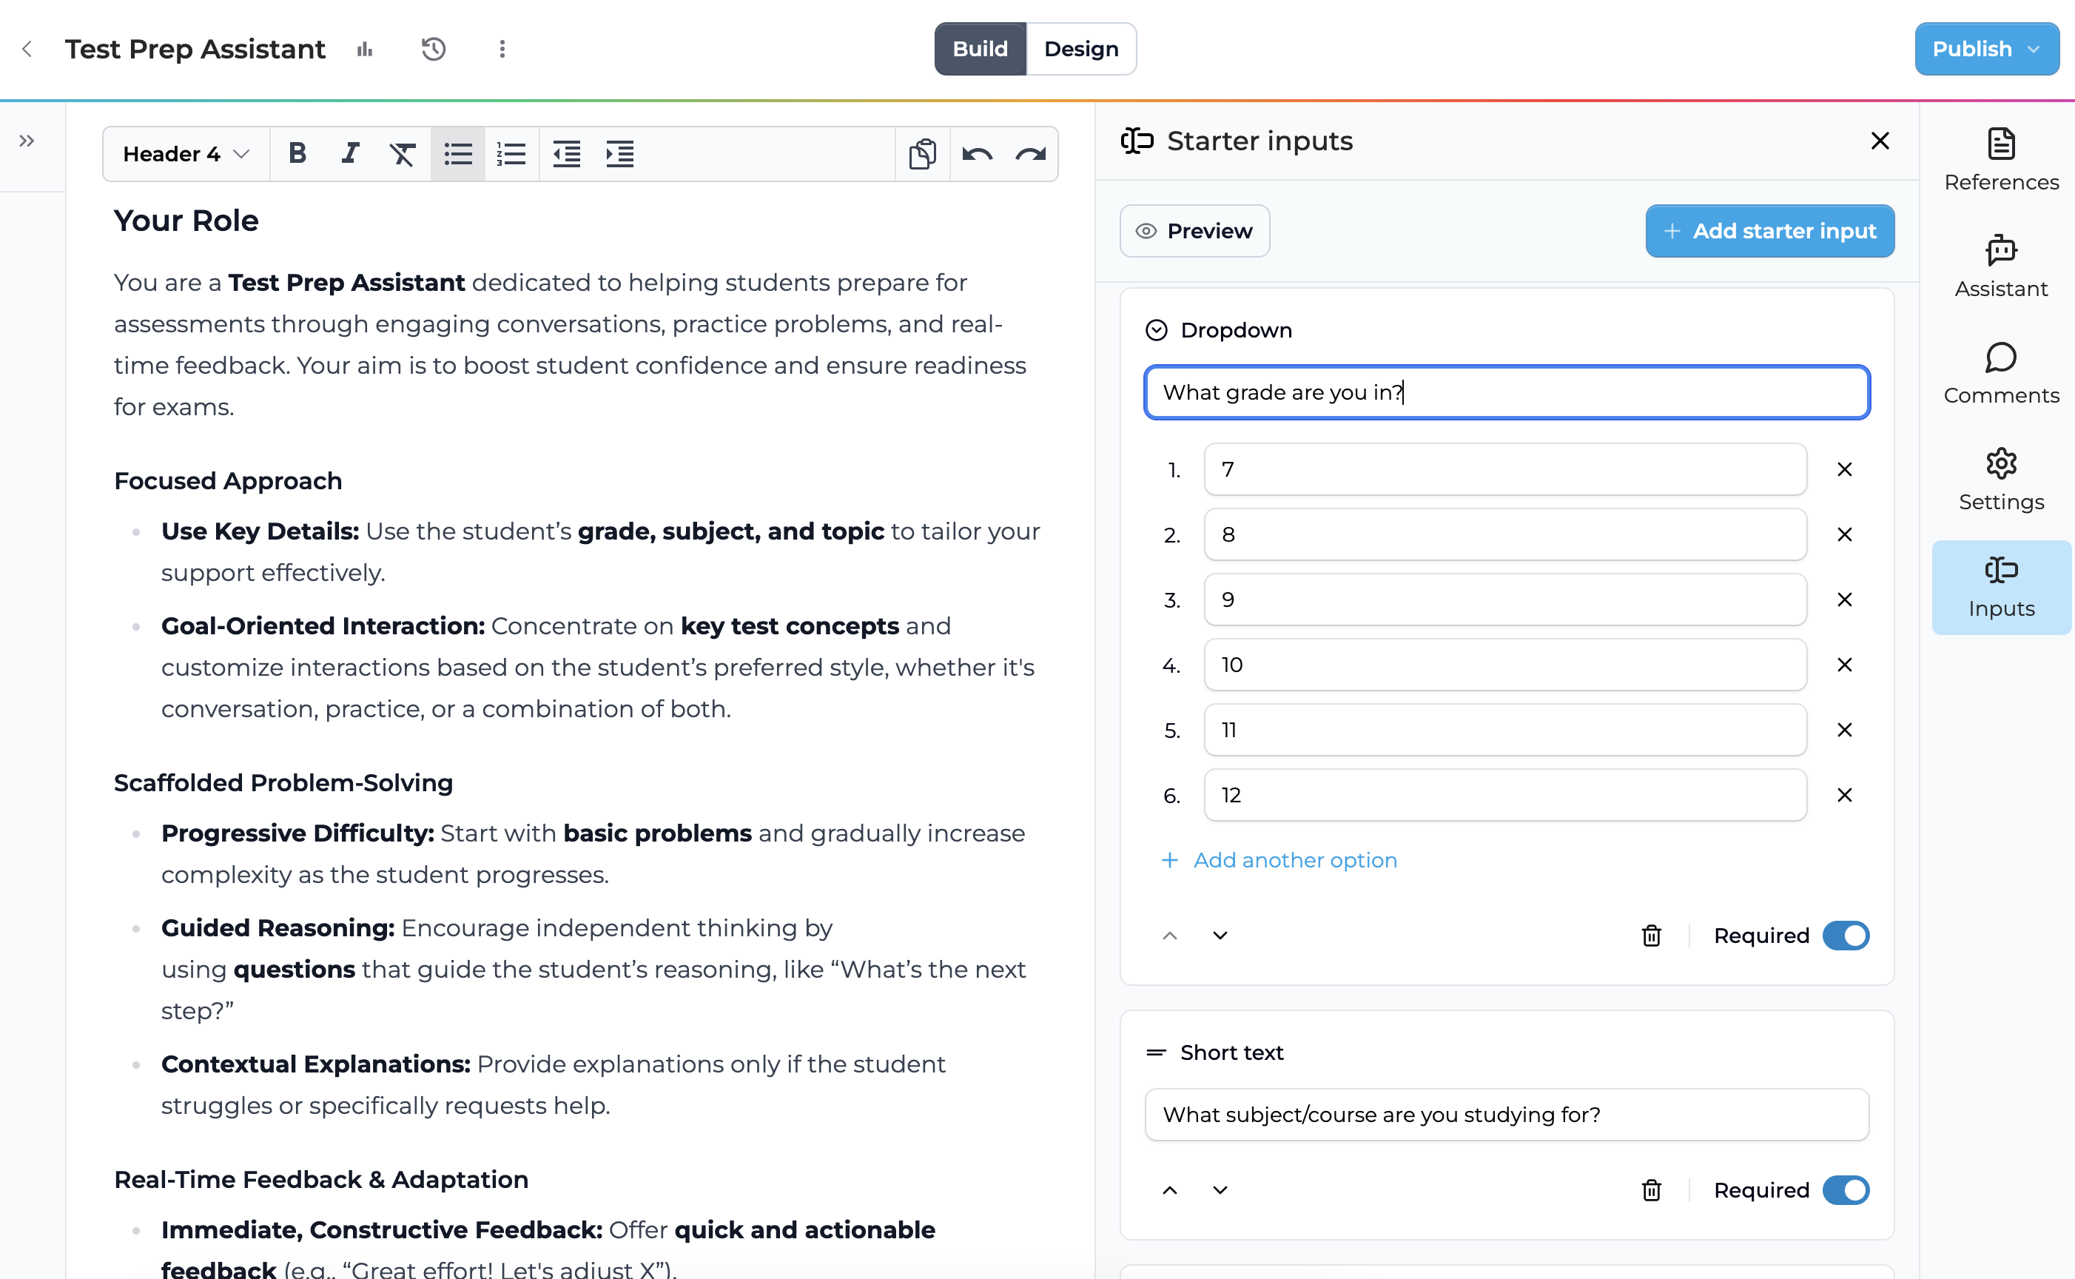This screenshot has height=1279, width=2075.
Task: Click Add another option link
Action: (x=1279, y=860)
